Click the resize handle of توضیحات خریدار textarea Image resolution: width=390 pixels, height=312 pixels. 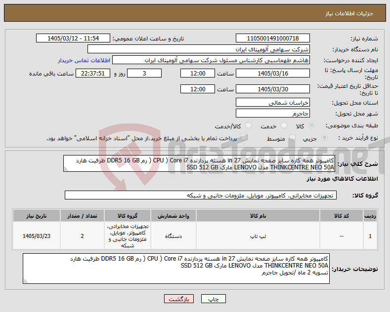click(25, 281)
